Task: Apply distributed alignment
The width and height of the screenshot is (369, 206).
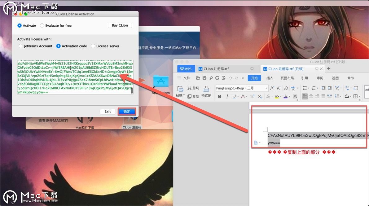Action: click(329, 96)
